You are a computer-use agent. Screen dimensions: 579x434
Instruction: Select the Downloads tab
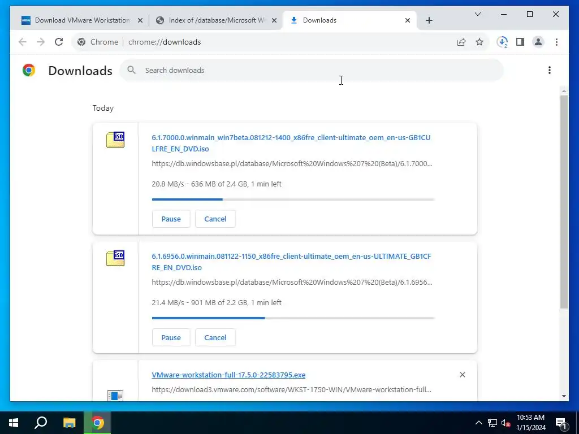pos(349,20)
